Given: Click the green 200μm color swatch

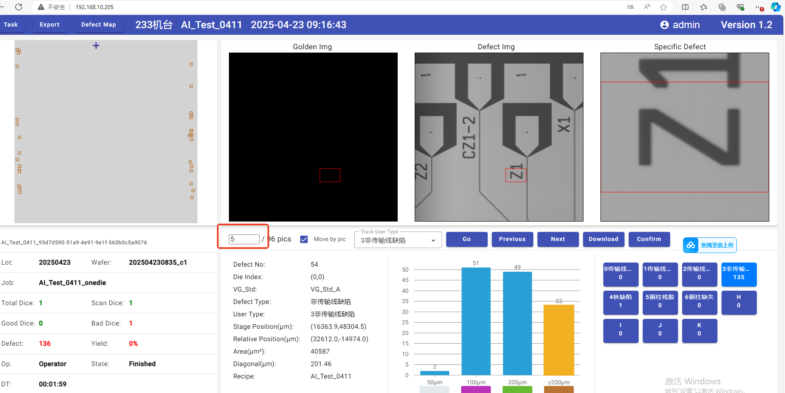Looking at the screenshot, I should point(517,389).
